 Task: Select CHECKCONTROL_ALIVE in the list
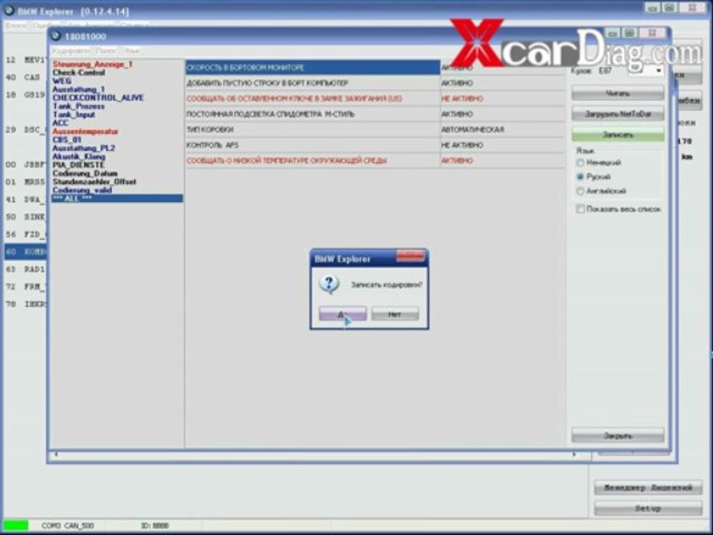pyautogui.click(x=98, y=97)
